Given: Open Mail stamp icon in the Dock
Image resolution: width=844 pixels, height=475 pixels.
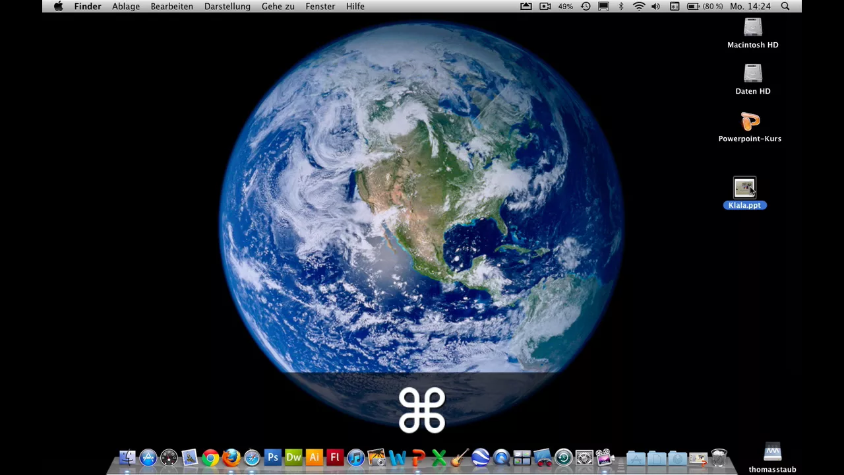Looking at the screenshot, I should tap(190, 457).
